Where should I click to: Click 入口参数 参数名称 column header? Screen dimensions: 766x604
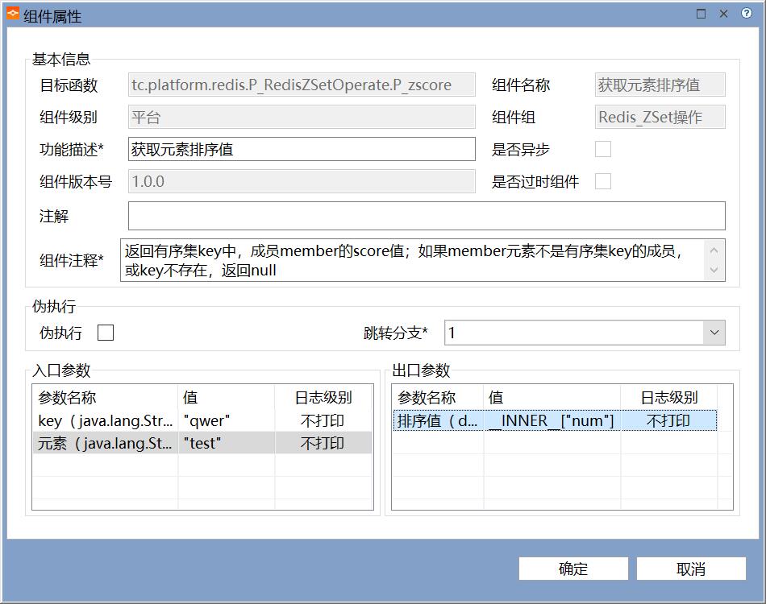pyautogui.click(x=106, y=397)
